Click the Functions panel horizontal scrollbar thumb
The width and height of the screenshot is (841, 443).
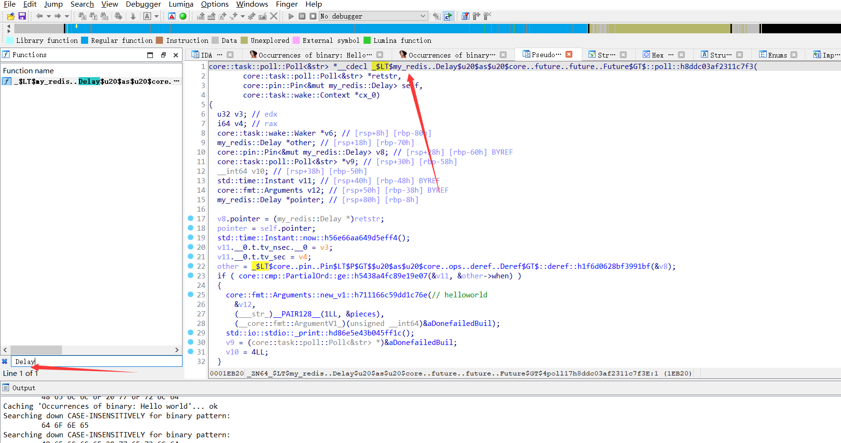pos(36,350)
